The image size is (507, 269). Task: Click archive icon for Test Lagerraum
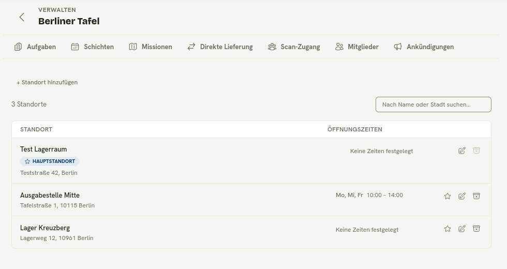[476, 151]
